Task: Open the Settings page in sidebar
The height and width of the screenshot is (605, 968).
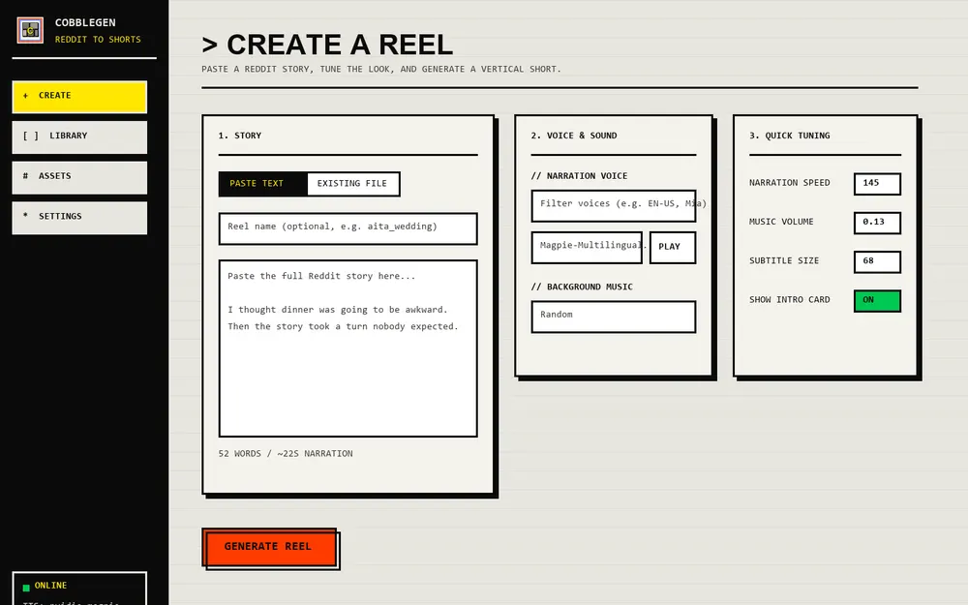Action: point(79,217)
